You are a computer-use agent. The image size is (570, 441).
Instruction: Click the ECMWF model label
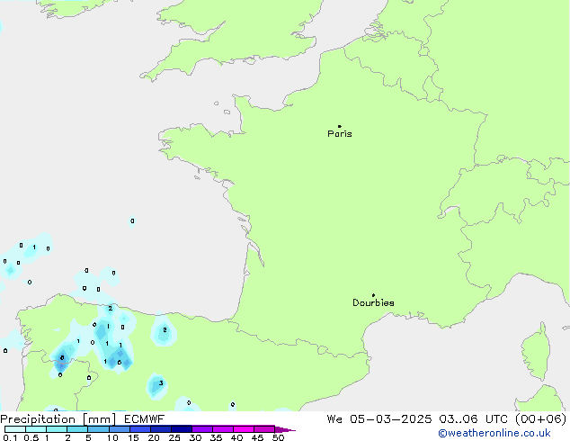point(145,419)
